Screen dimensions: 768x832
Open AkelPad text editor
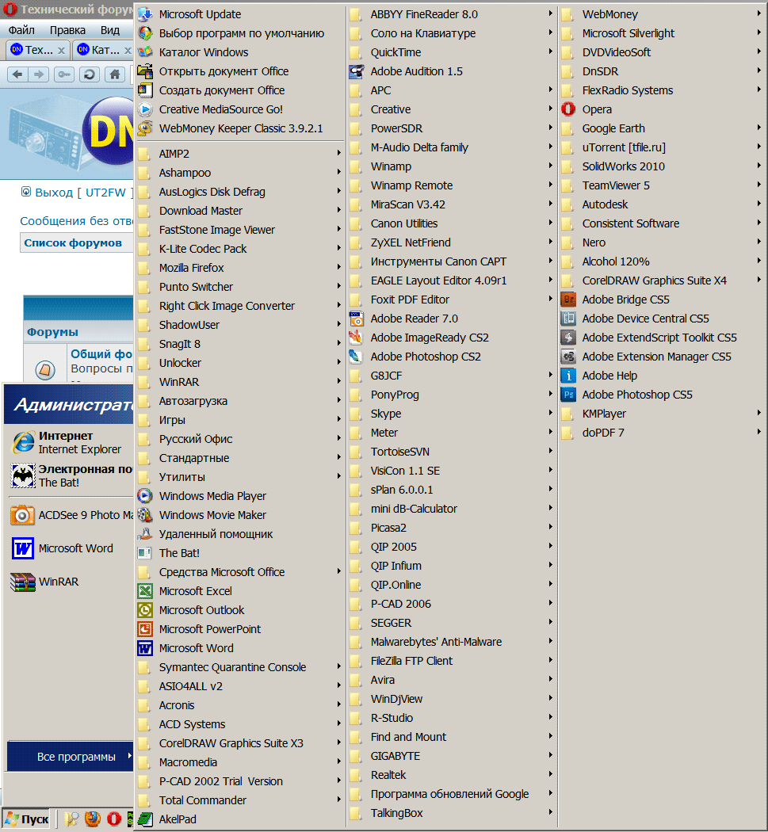pyautogui.click(x=177, y=819)
